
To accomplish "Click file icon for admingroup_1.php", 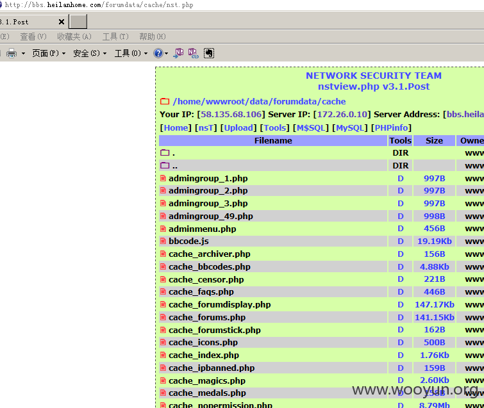I will 163,178.
